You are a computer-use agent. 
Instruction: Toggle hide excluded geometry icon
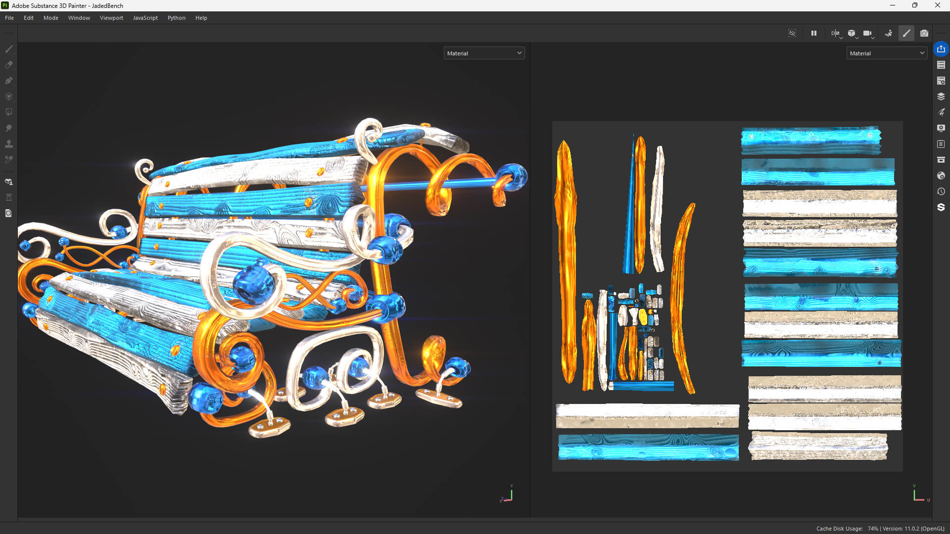pyautogui.click(x=792, y=33)
